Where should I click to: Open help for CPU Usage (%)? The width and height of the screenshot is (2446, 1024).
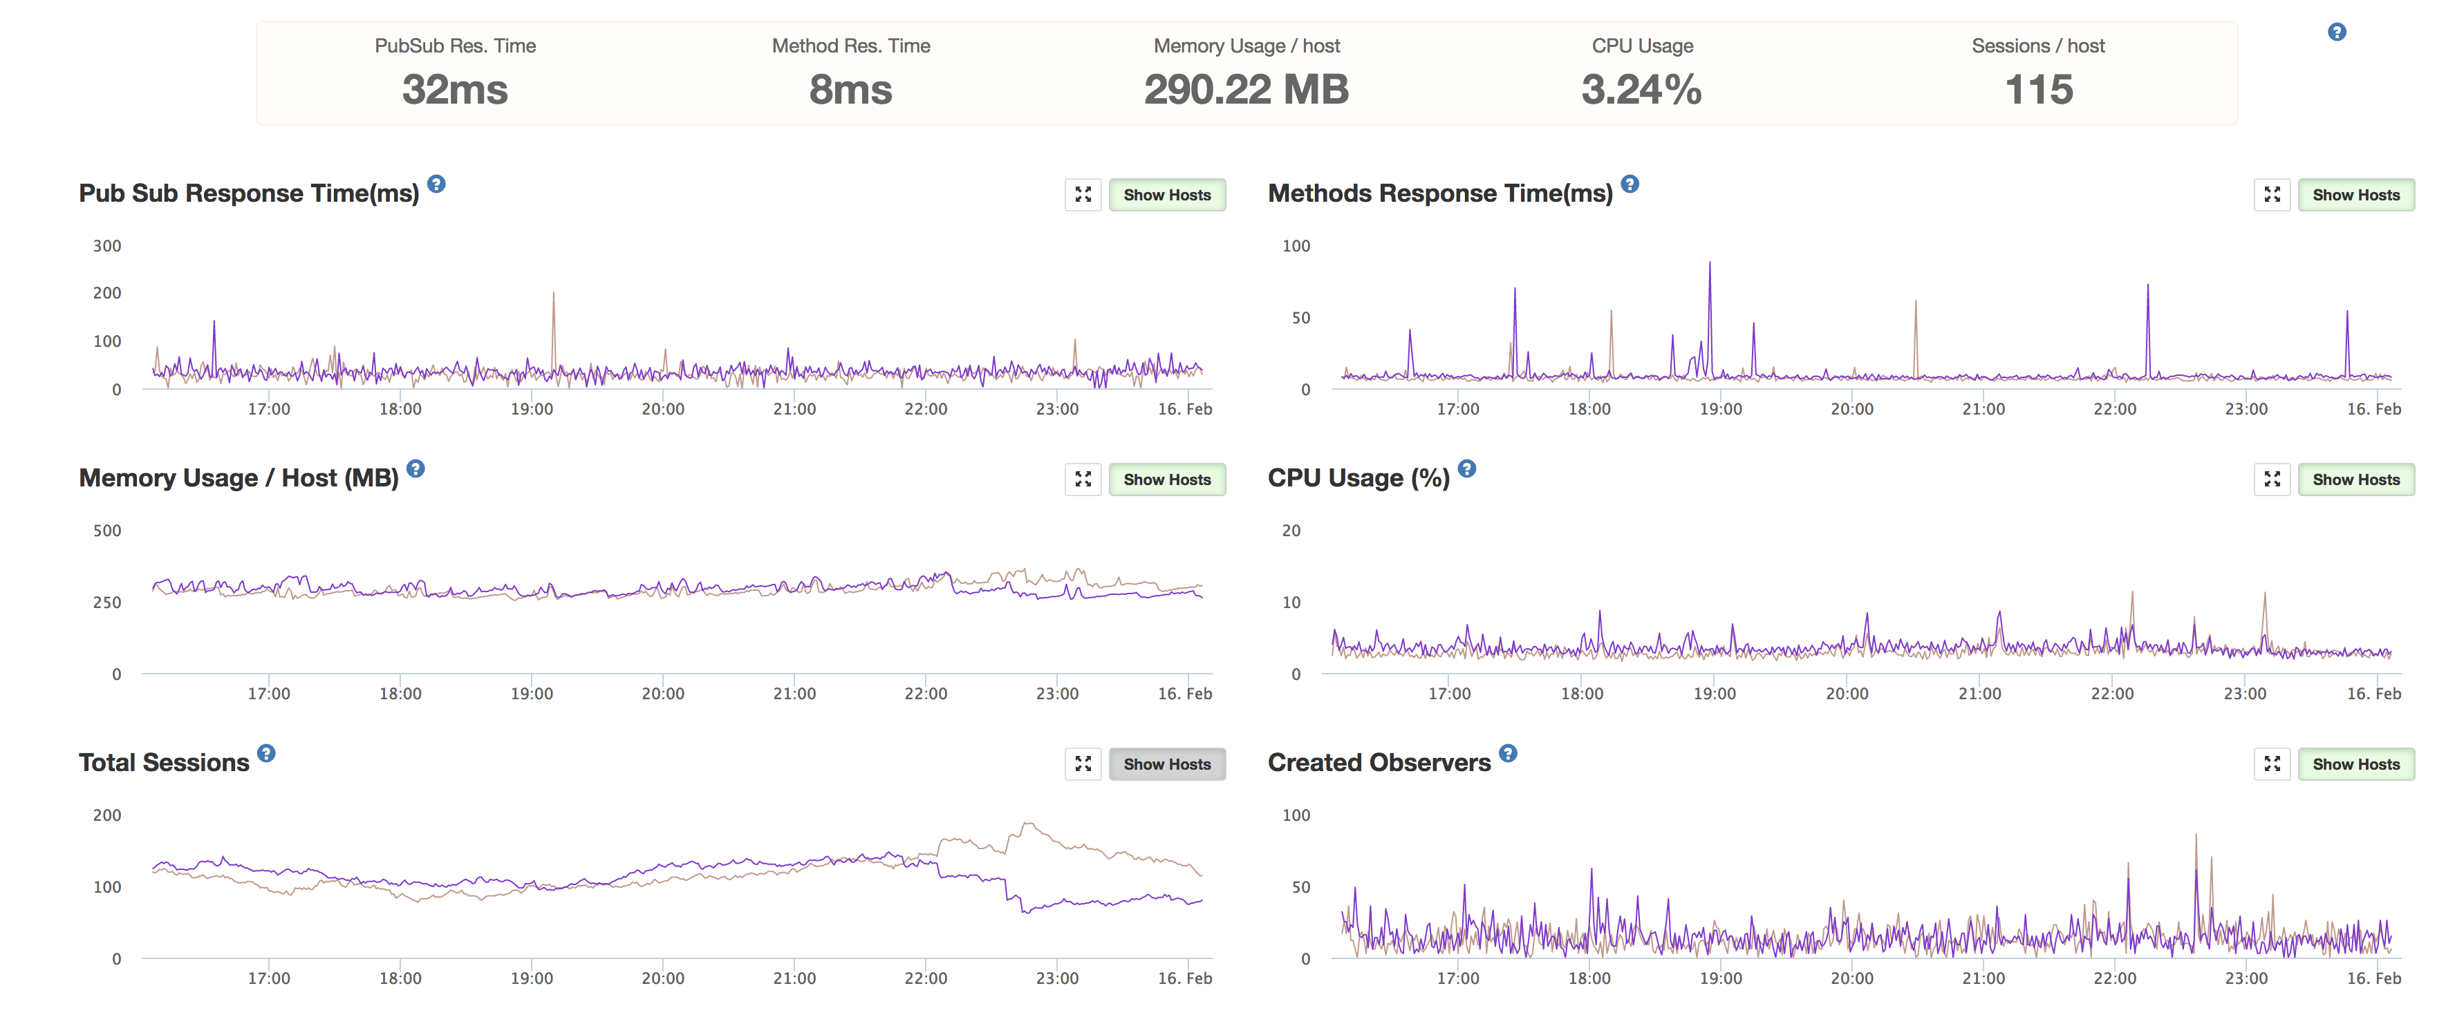(1466, 469)
